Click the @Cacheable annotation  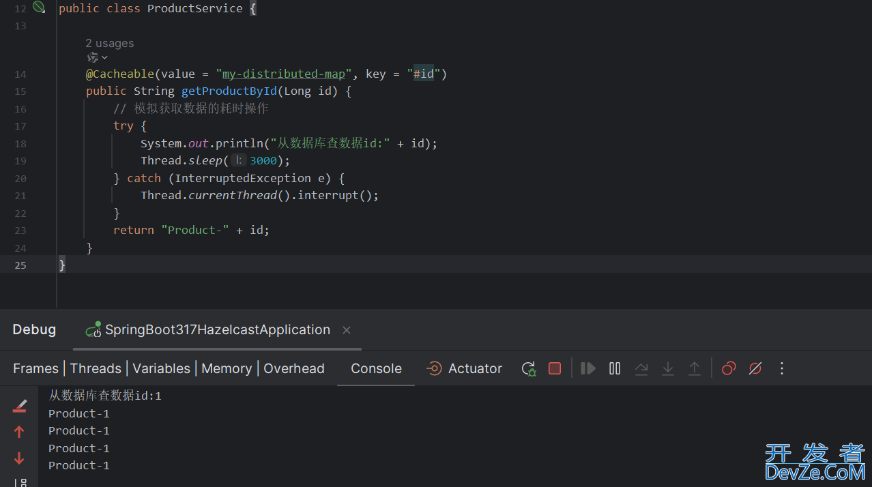[x=120, y=74]
